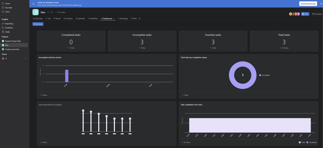Open Portfolios in the sidebar
This screenshot has height=148, width=323.
pyautogui.click(x=9, y=28)
